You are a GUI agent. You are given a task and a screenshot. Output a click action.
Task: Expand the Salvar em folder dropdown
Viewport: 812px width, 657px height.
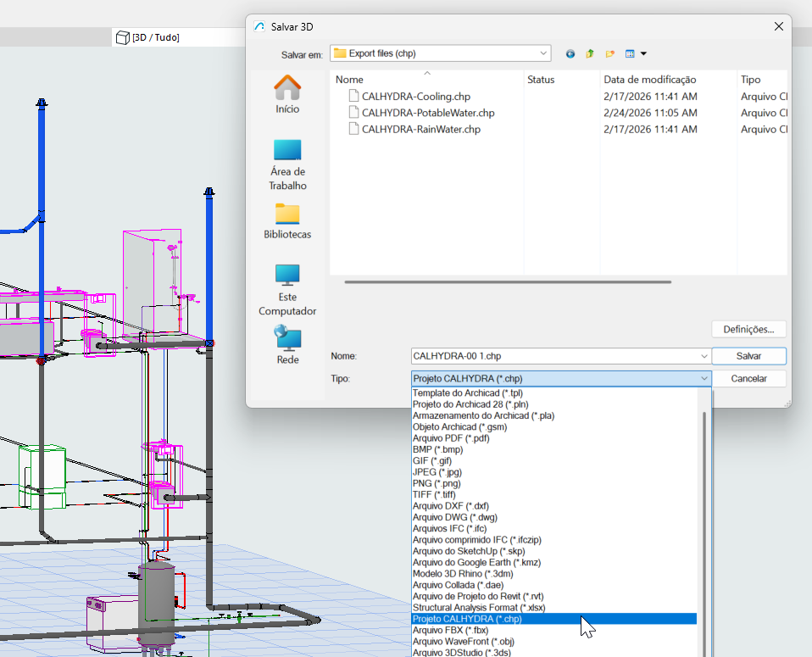click(x=542, y=53)
